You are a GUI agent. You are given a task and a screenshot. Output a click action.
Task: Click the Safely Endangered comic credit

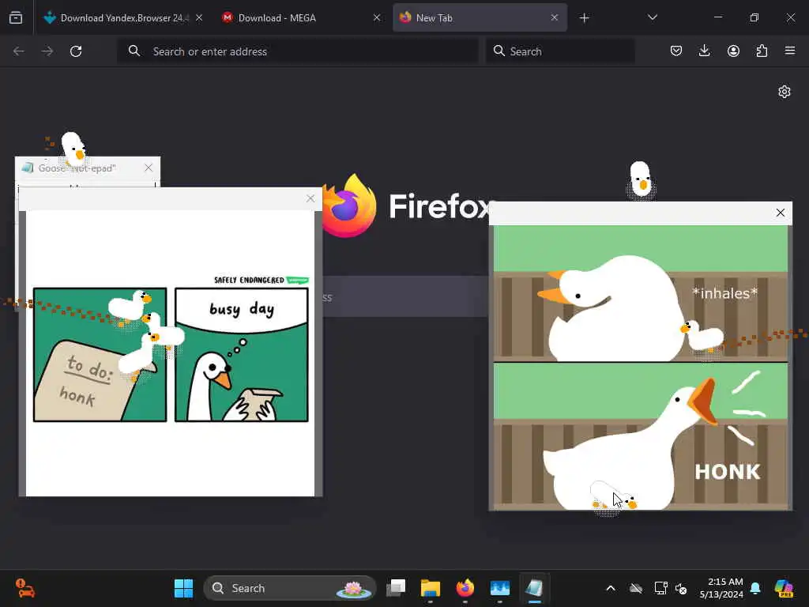(x=261, y=281)
